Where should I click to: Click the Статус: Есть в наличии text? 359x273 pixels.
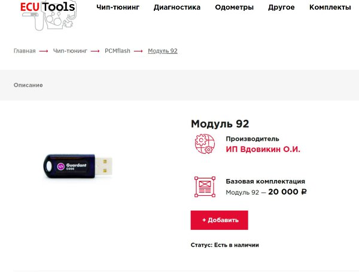point(224,245)
